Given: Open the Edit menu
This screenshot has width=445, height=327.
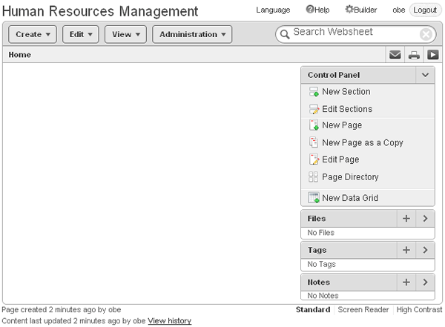Looking at the screenshot, I should click(x=81, y=34).
